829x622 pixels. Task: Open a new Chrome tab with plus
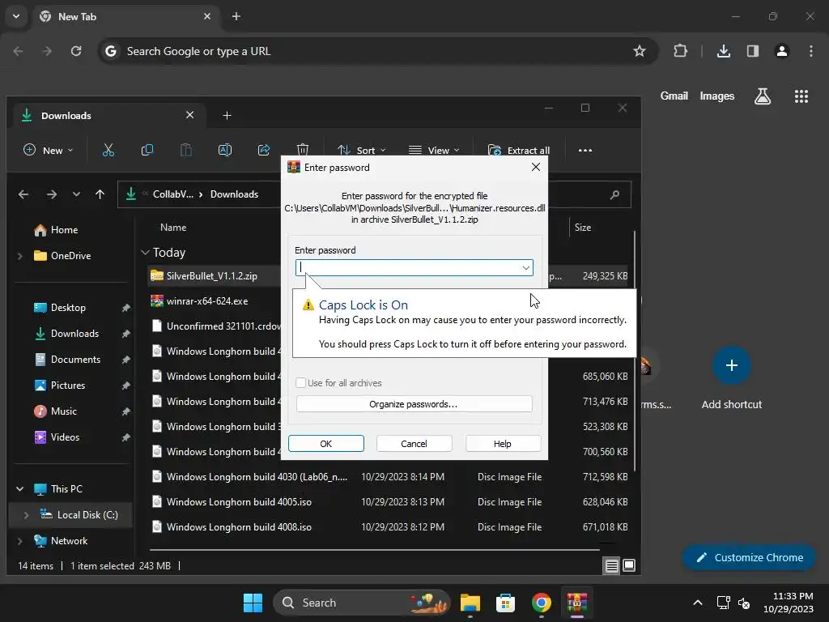(236, 16)
